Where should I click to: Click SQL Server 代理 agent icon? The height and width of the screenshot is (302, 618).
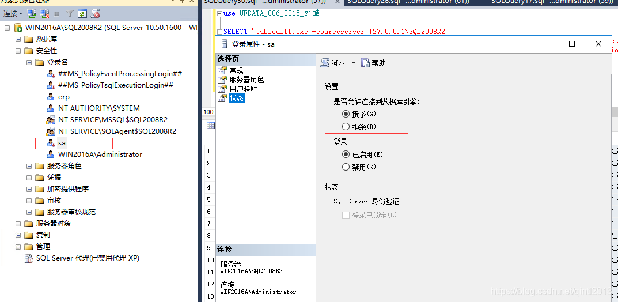click(29, 258)
